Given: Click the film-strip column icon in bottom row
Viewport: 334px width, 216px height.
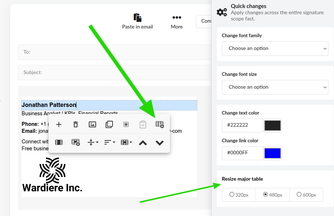Looking at the screenshot, I should (59, 143).
